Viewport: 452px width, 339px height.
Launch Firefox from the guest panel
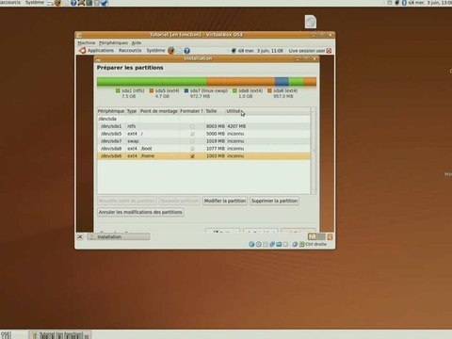pyautogui.click(x=170, y=51)
